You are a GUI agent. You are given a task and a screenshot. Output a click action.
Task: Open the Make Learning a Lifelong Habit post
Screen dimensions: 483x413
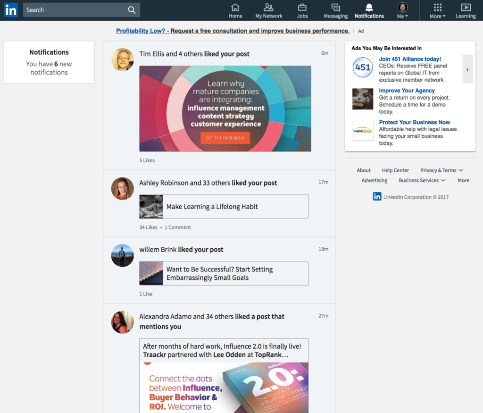tap(224, 207)
